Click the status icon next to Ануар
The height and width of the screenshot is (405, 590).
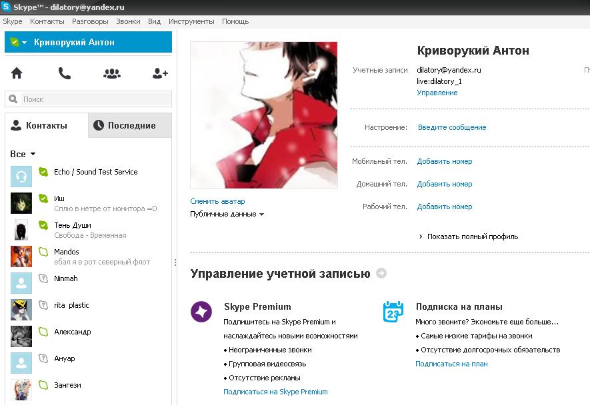click(x=43, y=358)
